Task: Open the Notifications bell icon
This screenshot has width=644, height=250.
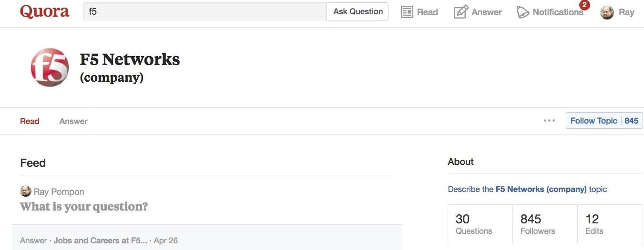Action: 523,12
